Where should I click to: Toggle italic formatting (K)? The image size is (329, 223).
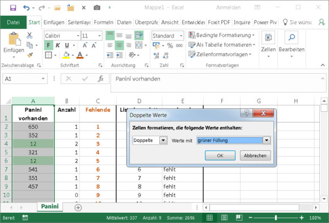click(57, 45)
